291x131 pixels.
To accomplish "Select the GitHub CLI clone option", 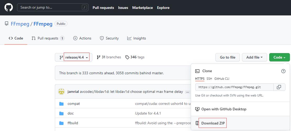I will click(222, 79).
